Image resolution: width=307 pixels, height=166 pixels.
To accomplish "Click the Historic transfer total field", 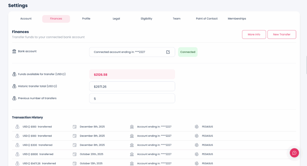I will (132, 86).
